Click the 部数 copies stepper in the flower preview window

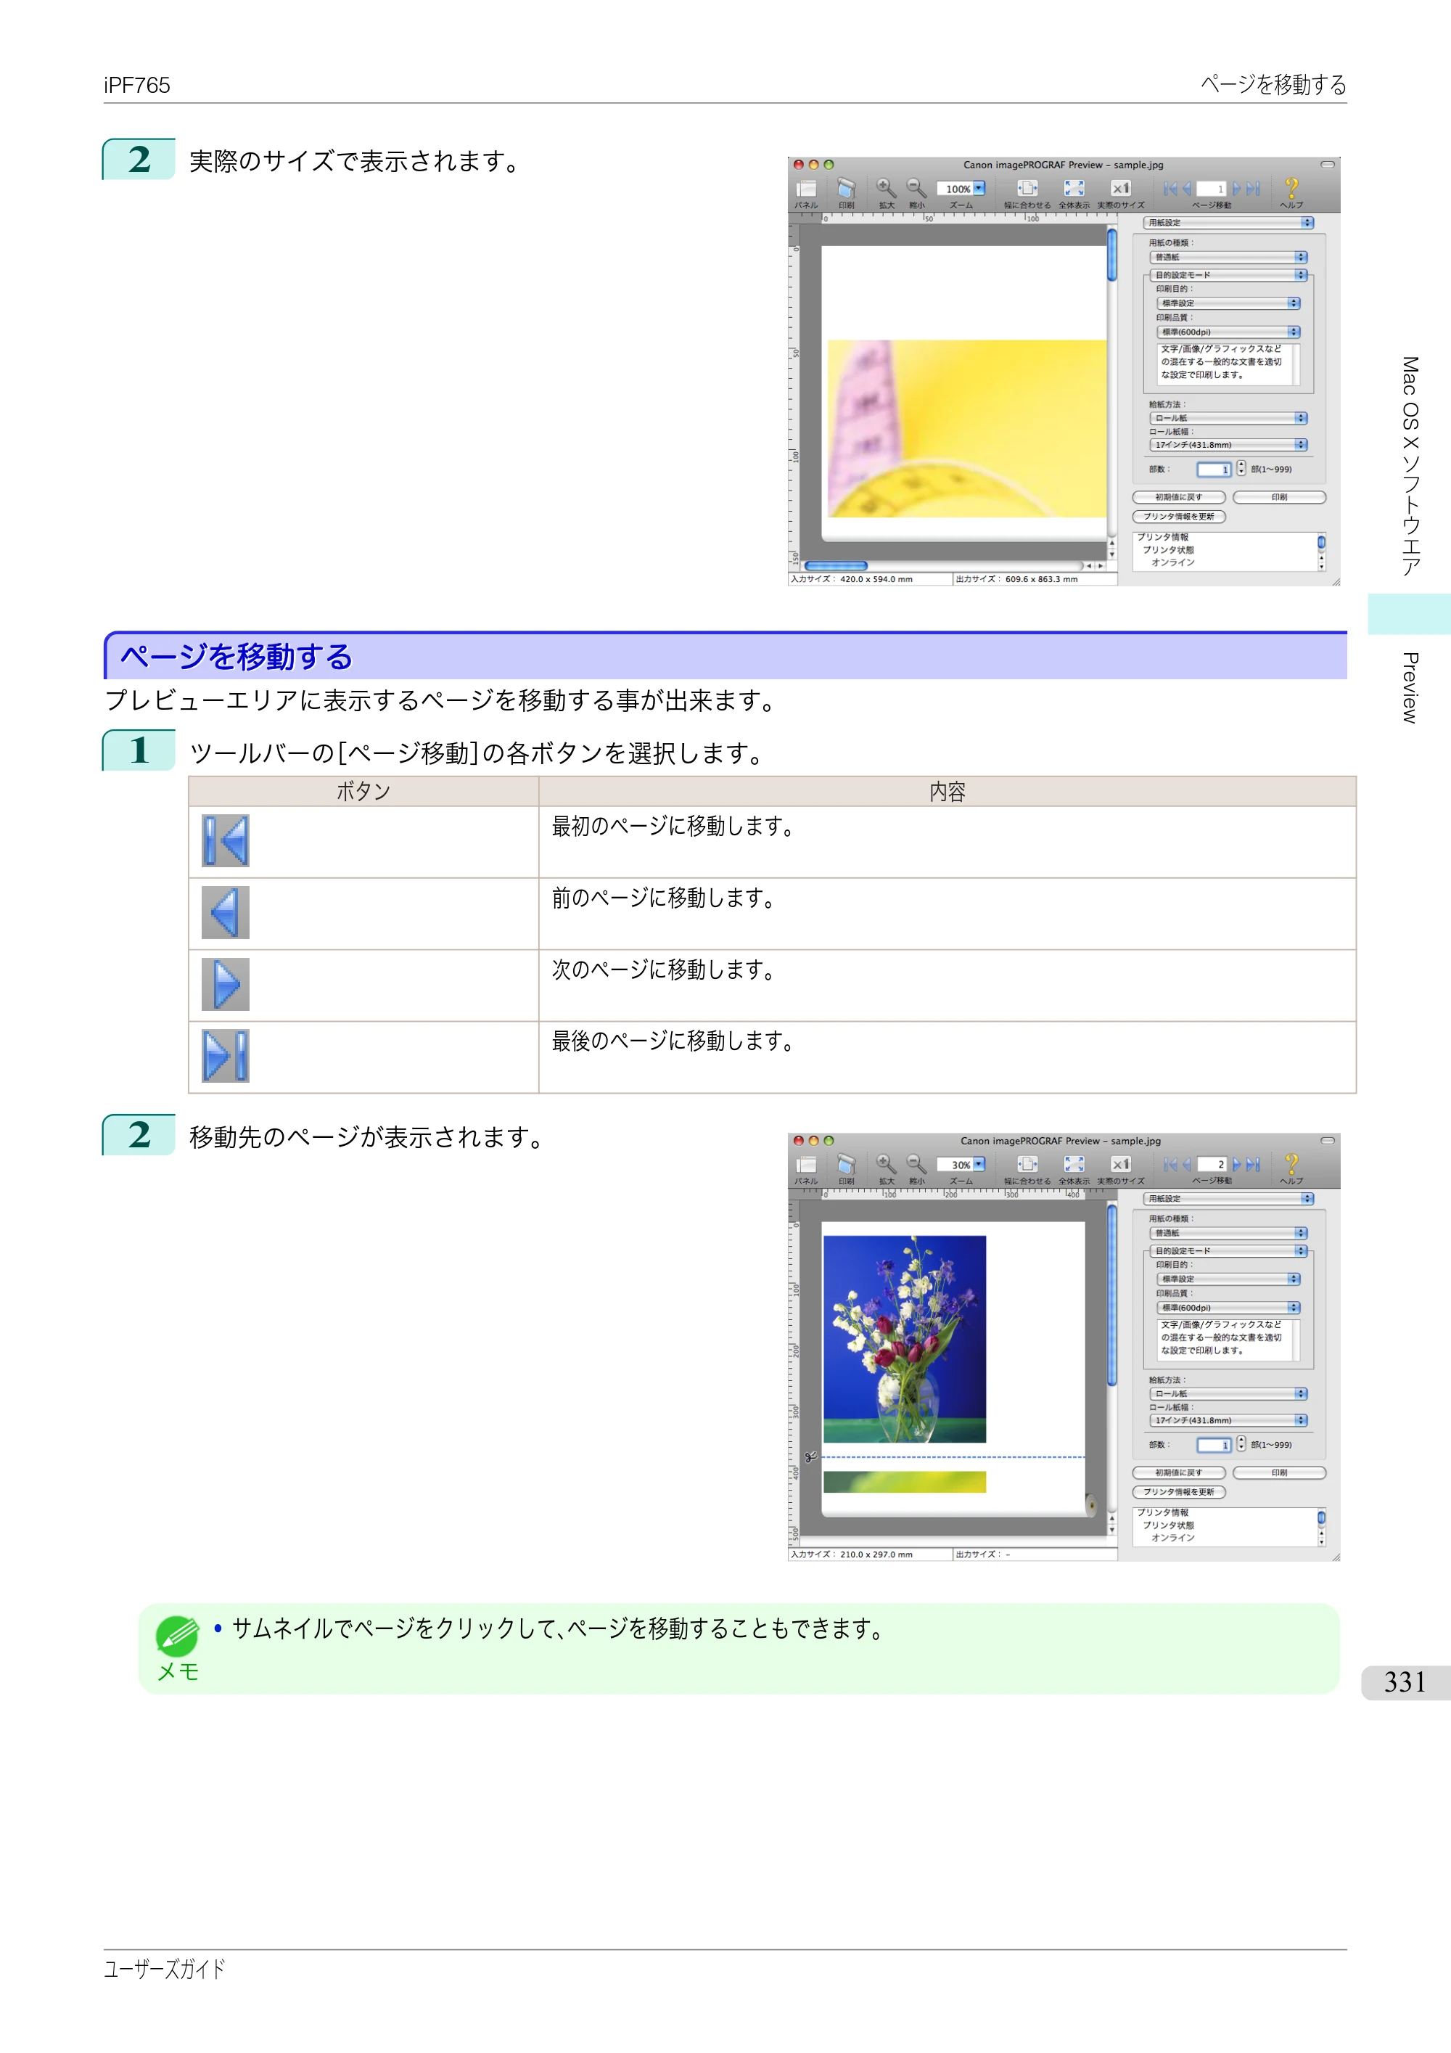tap(1241, 1444)
